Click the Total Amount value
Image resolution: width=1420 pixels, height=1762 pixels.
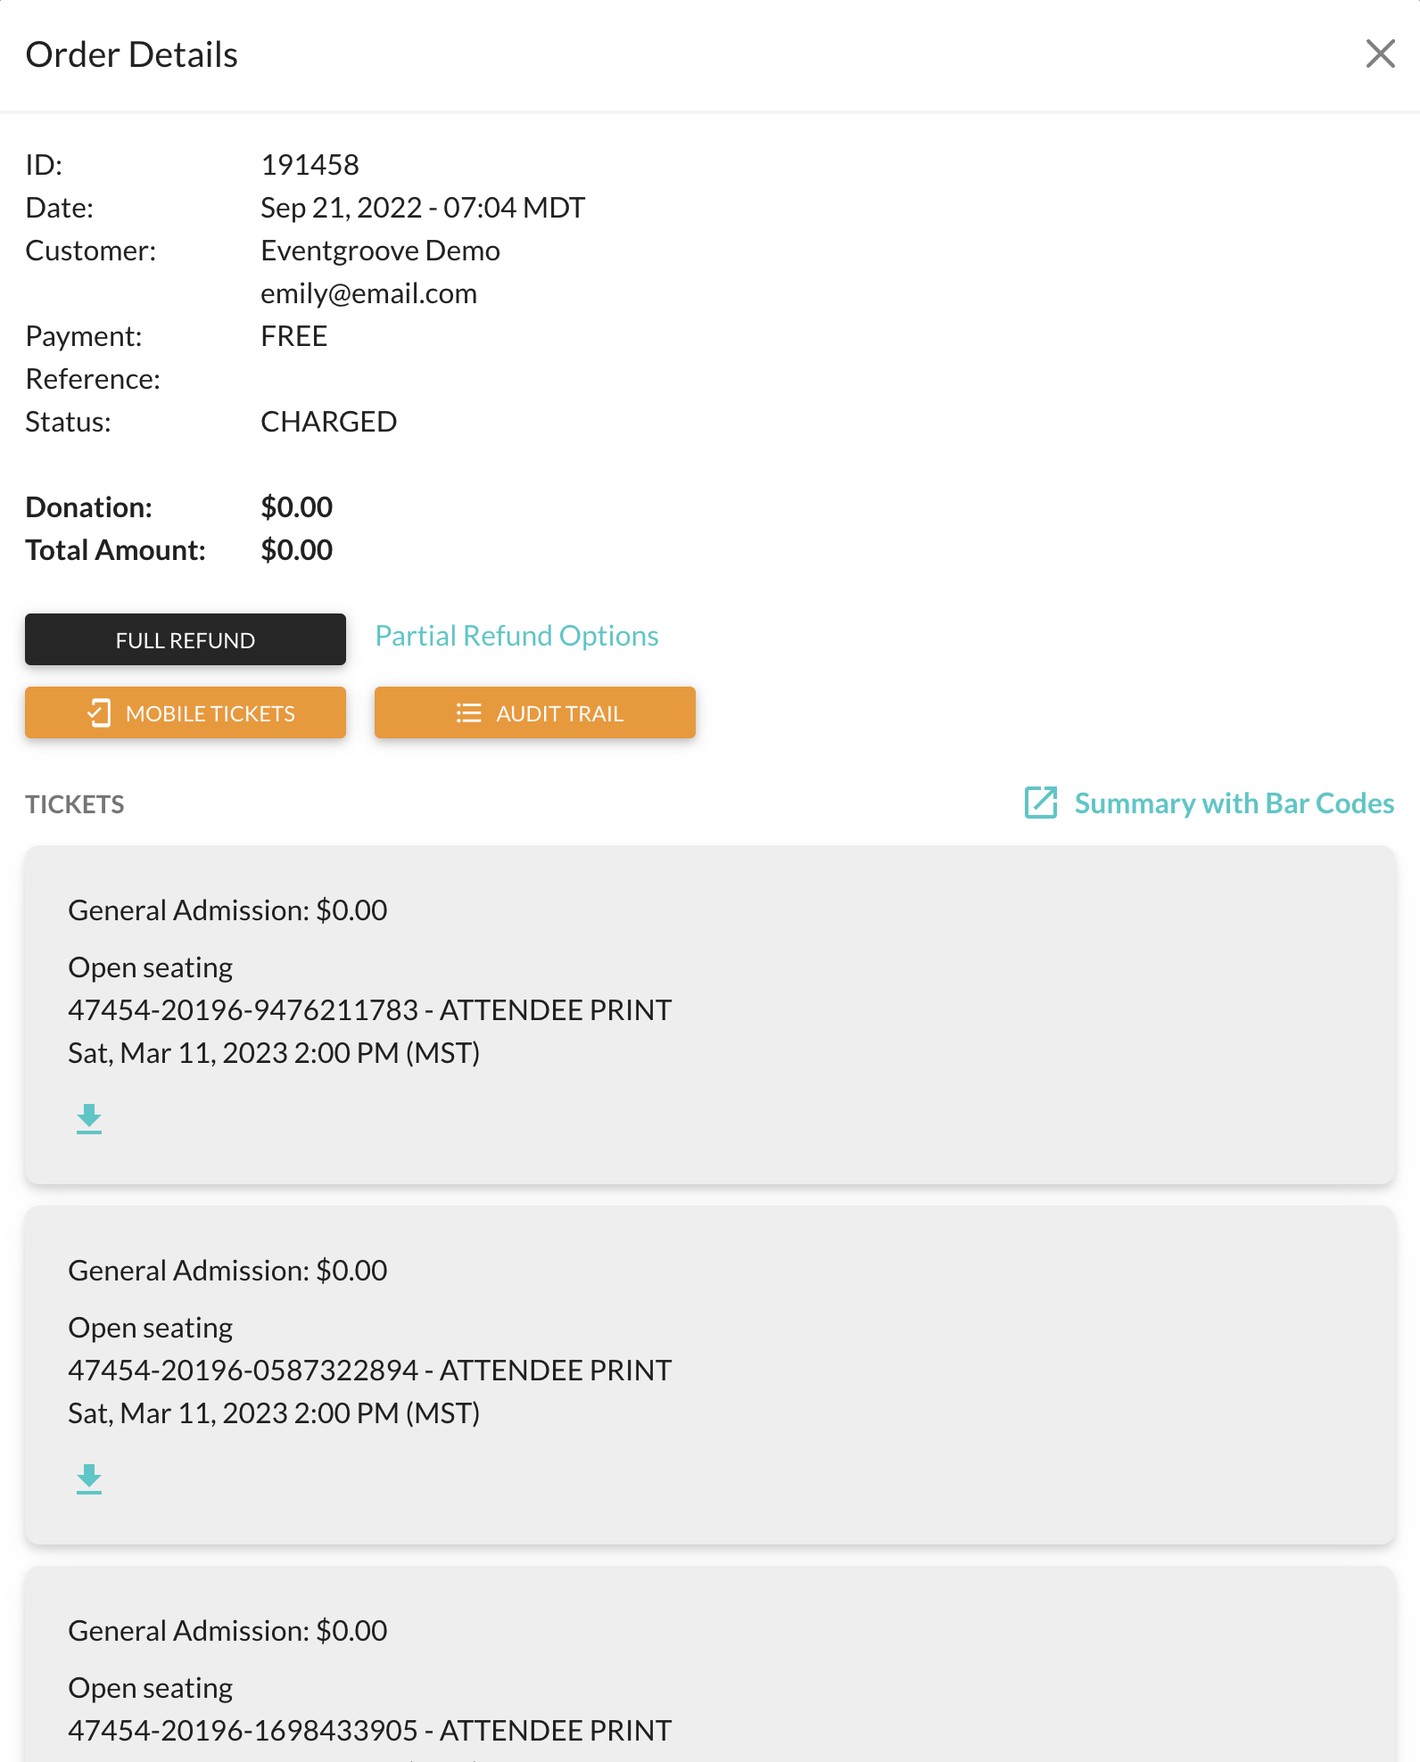pyautogui.click(x=296, y=550)
